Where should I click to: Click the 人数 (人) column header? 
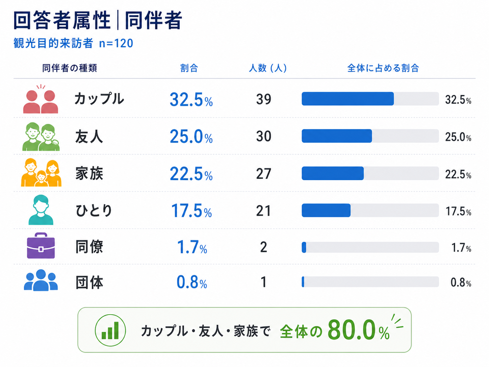pos(267,68)
